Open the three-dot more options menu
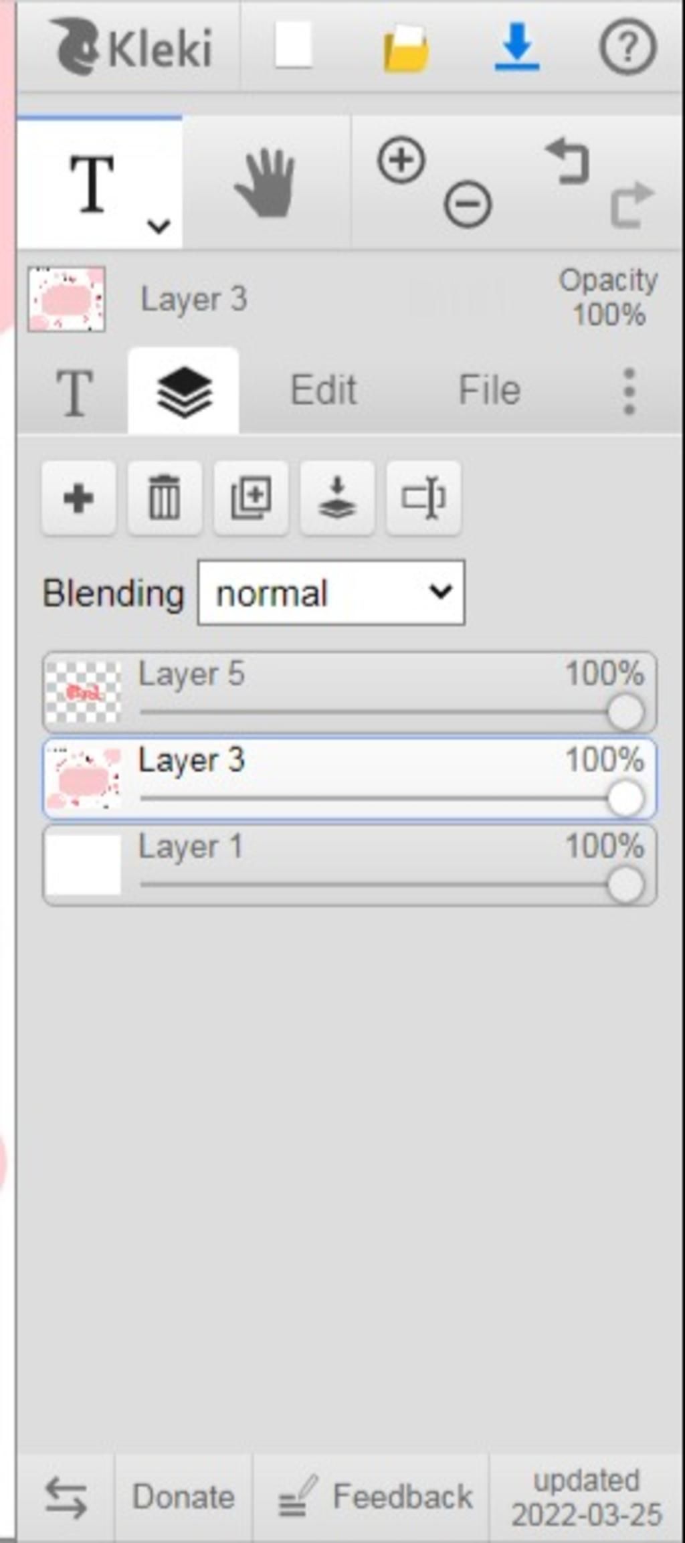Screen dimensions: 685x1543 (629, 391)
